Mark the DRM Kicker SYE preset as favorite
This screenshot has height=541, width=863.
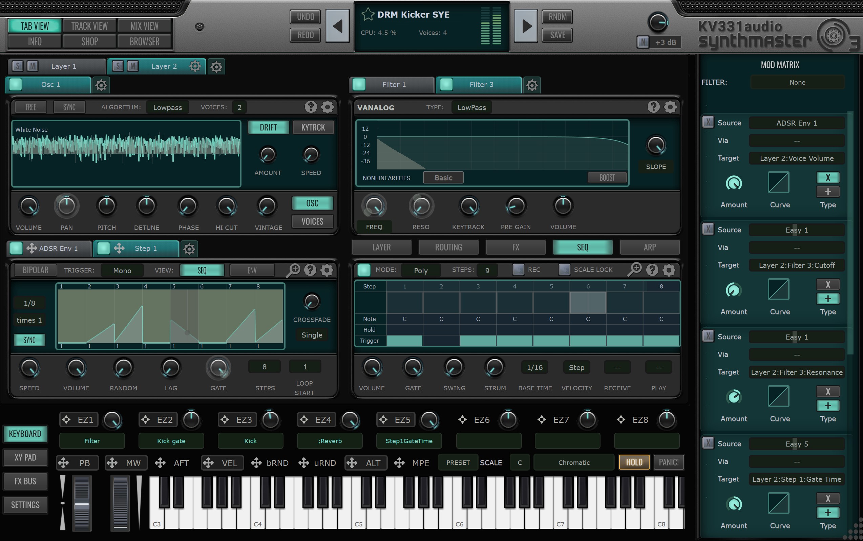(x=367, y=14)
